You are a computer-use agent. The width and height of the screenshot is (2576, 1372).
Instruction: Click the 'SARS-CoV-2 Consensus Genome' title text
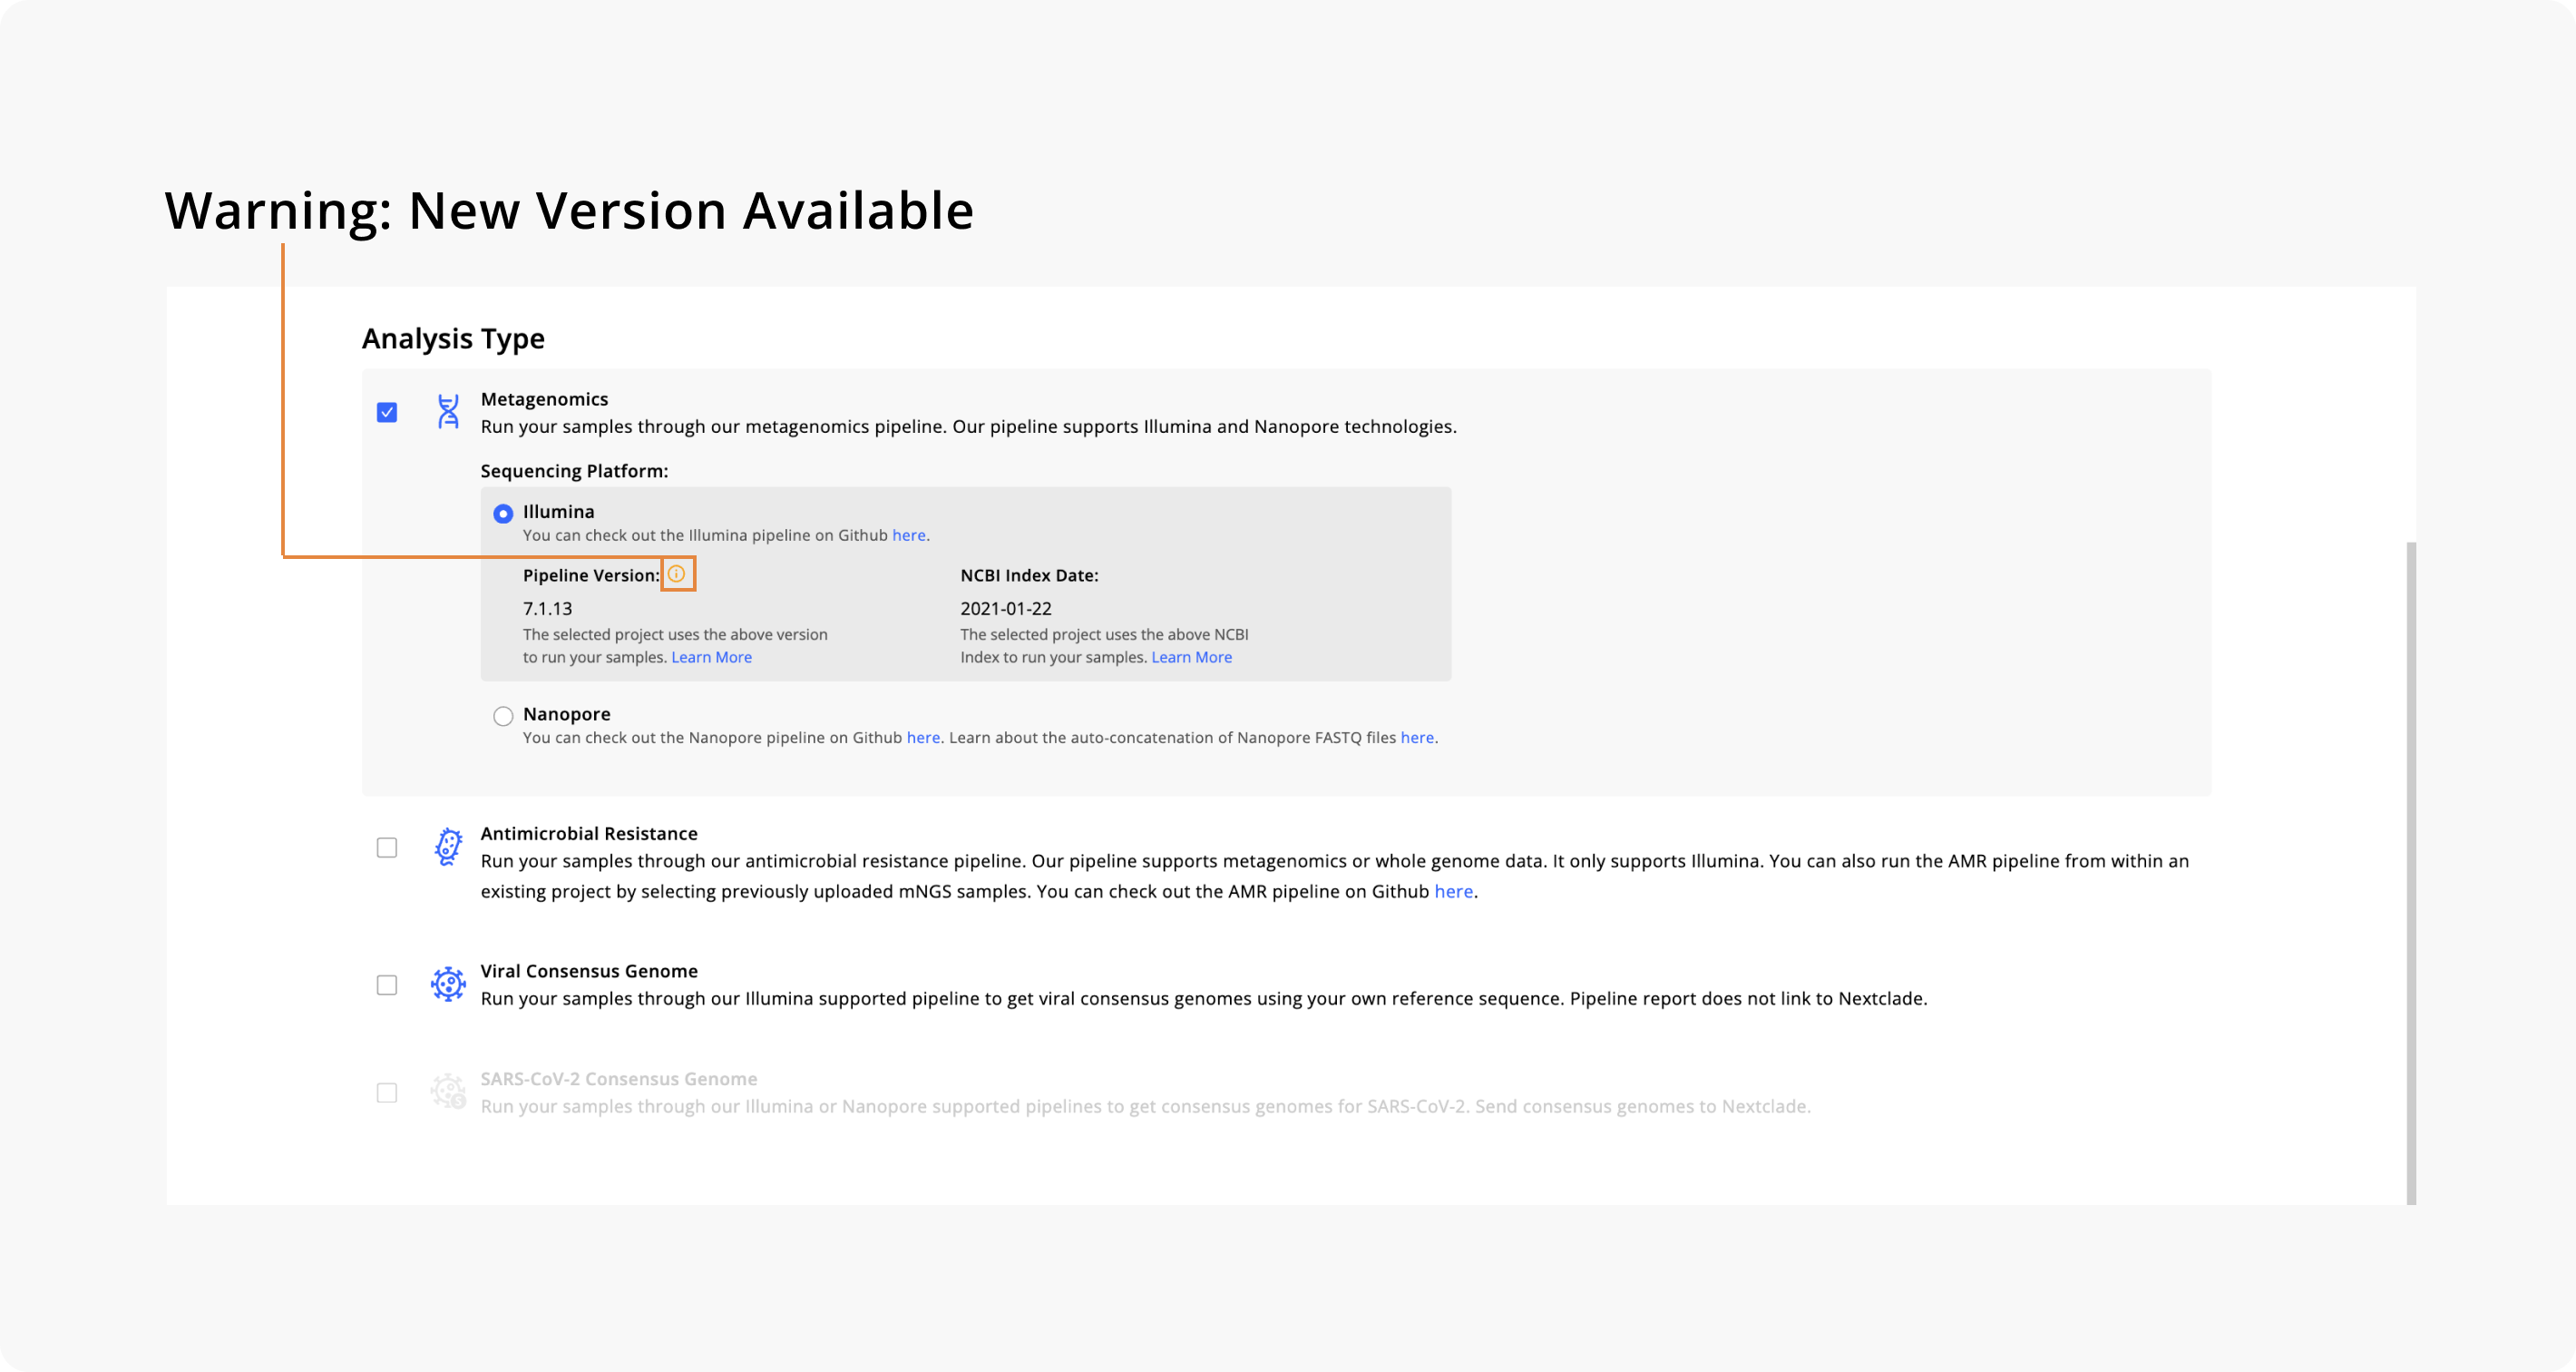point(619,1079)
